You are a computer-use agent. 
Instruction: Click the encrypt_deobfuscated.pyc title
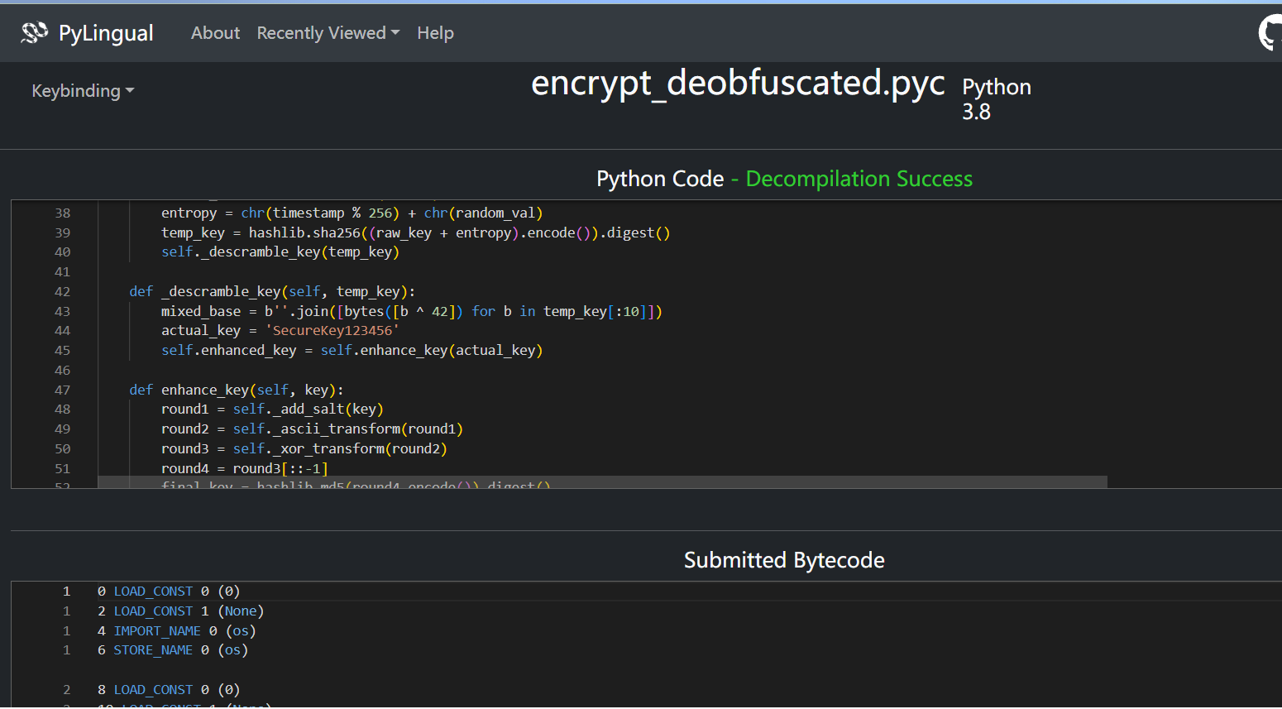coord(738,83)
